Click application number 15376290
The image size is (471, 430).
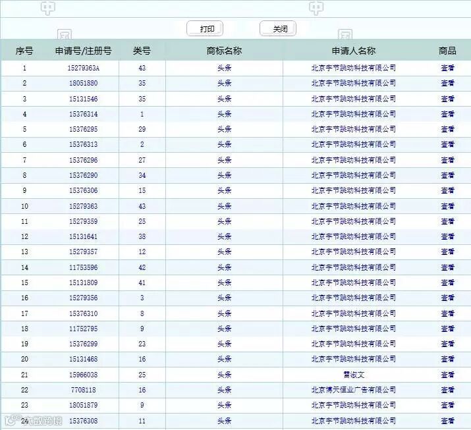(84, 175)
